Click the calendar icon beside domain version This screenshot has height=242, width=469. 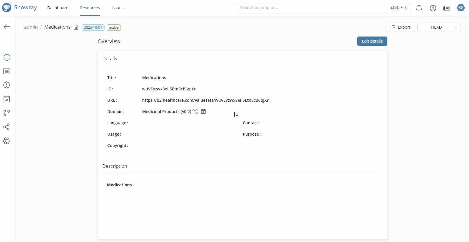[x=203, y=112]
